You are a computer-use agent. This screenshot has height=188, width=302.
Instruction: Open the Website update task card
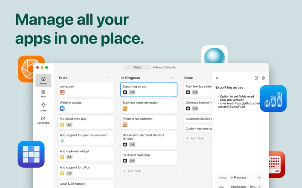(86, 106)
